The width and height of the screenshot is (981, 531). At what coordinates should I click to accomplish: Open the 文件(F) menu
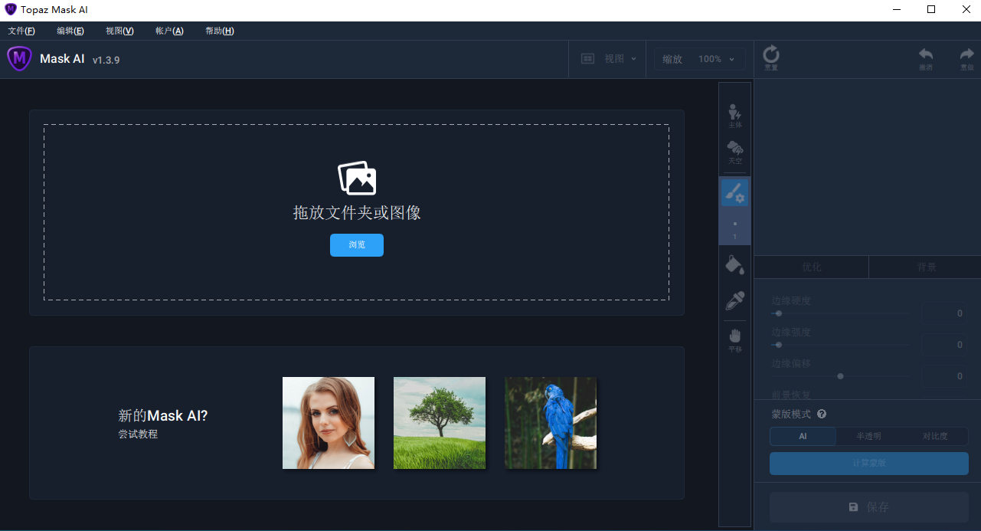(21, 31)
